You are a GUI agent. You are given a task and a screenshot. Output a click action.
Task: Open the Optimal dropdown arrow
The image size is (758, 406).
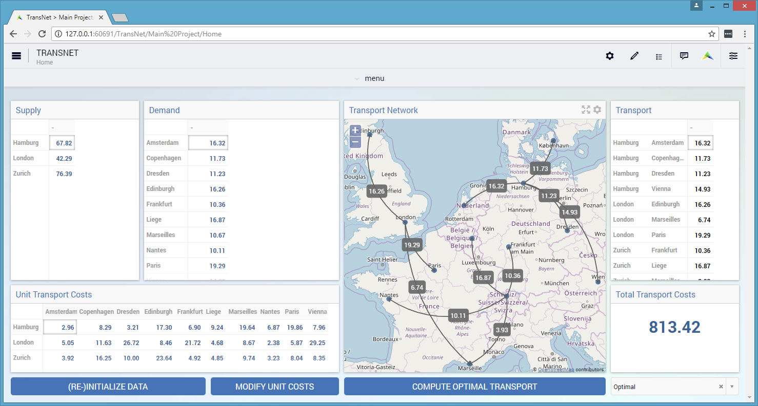click(732, 387)
